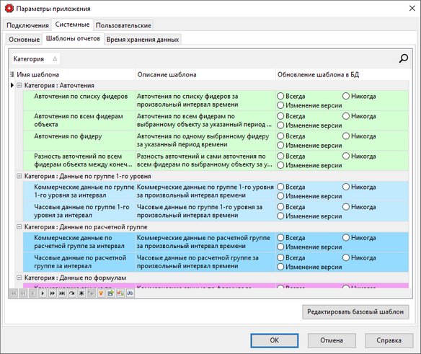The width and height of the screenshot is (421, 354).
Task: Go to previous page navigator button
Action: point(23,293)
